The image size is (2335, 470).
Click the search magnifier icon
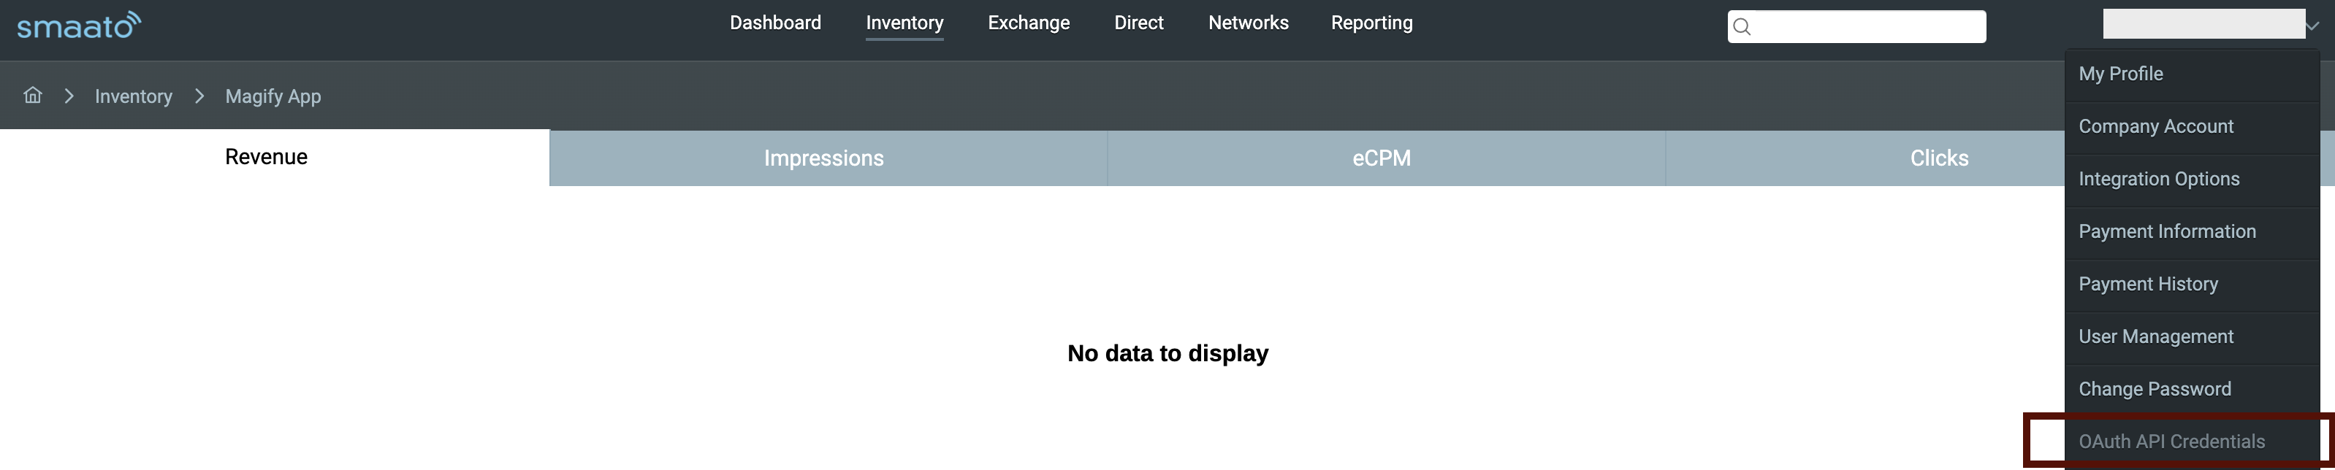click(x=1741, y=27)
